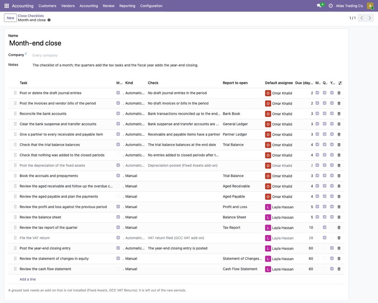Delete the 'Review the cash flow statement' row

click(339, 269)
